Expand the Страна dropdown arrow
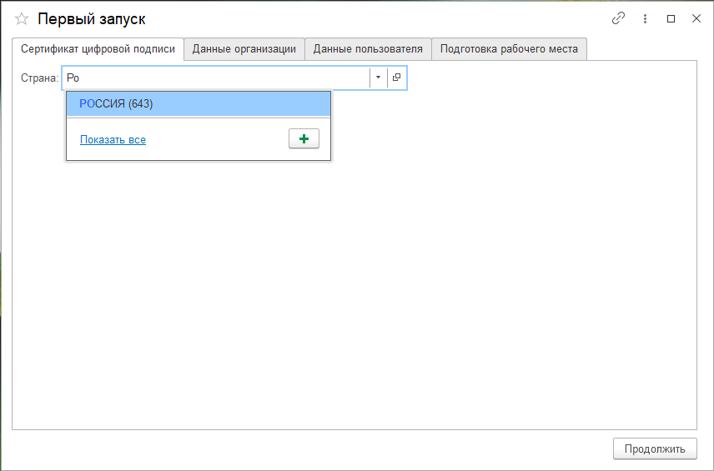714x471 pixels. (x=378, y=78)
